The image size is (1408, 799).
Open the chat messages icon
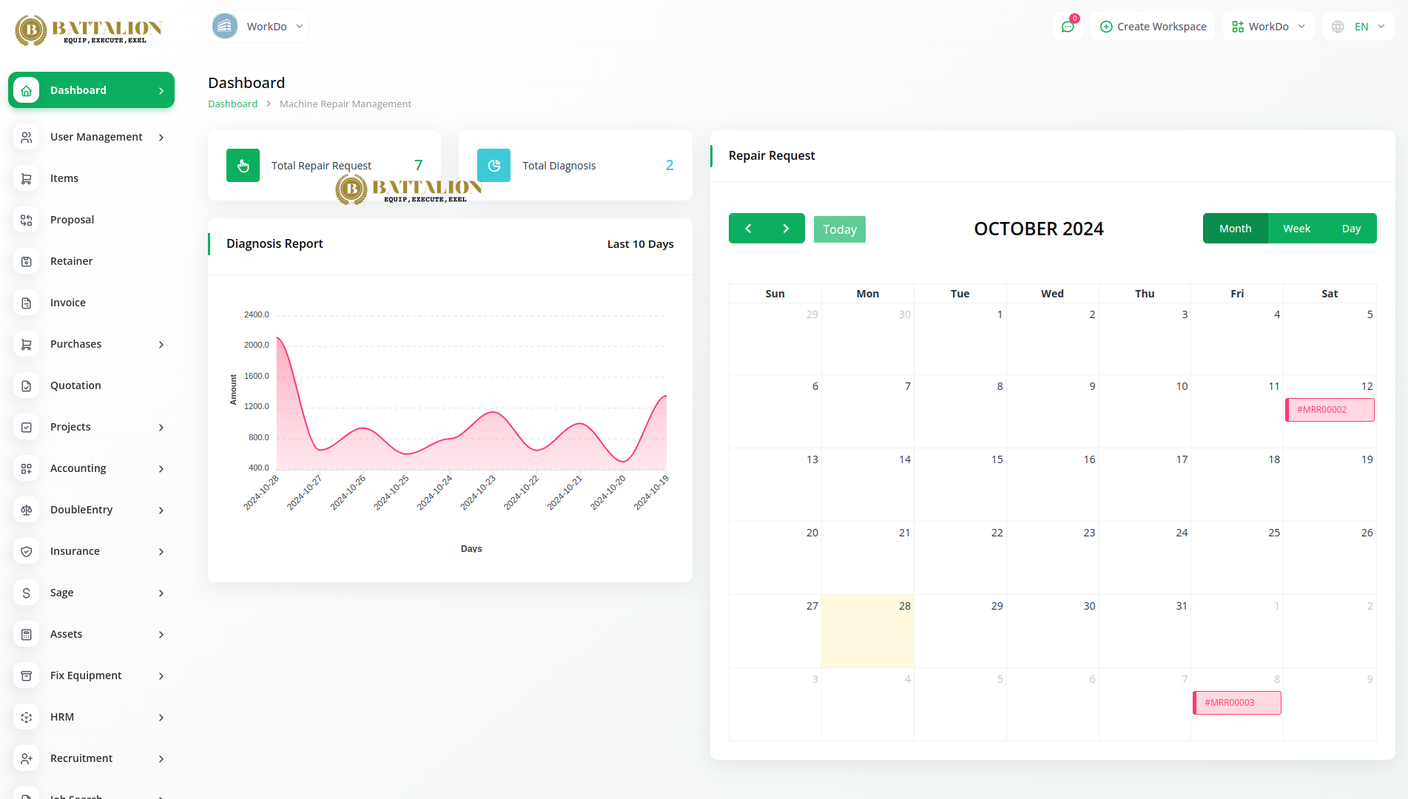1068,27
